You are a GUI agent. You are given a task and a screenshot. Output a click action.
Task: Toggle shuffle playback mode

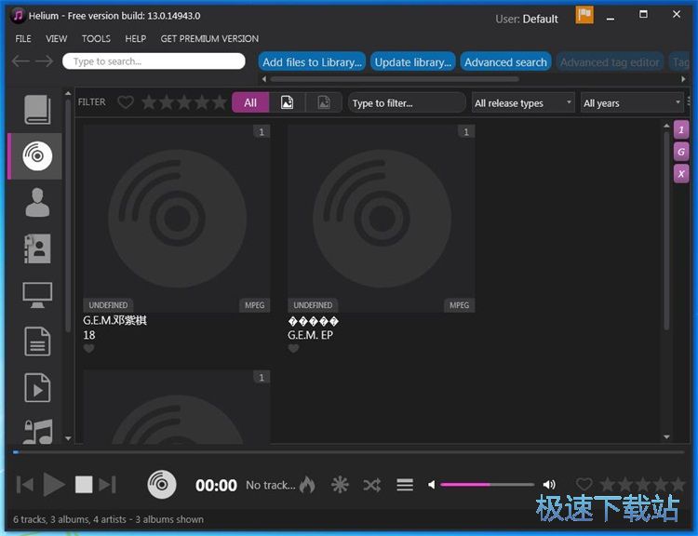[371, 485]
